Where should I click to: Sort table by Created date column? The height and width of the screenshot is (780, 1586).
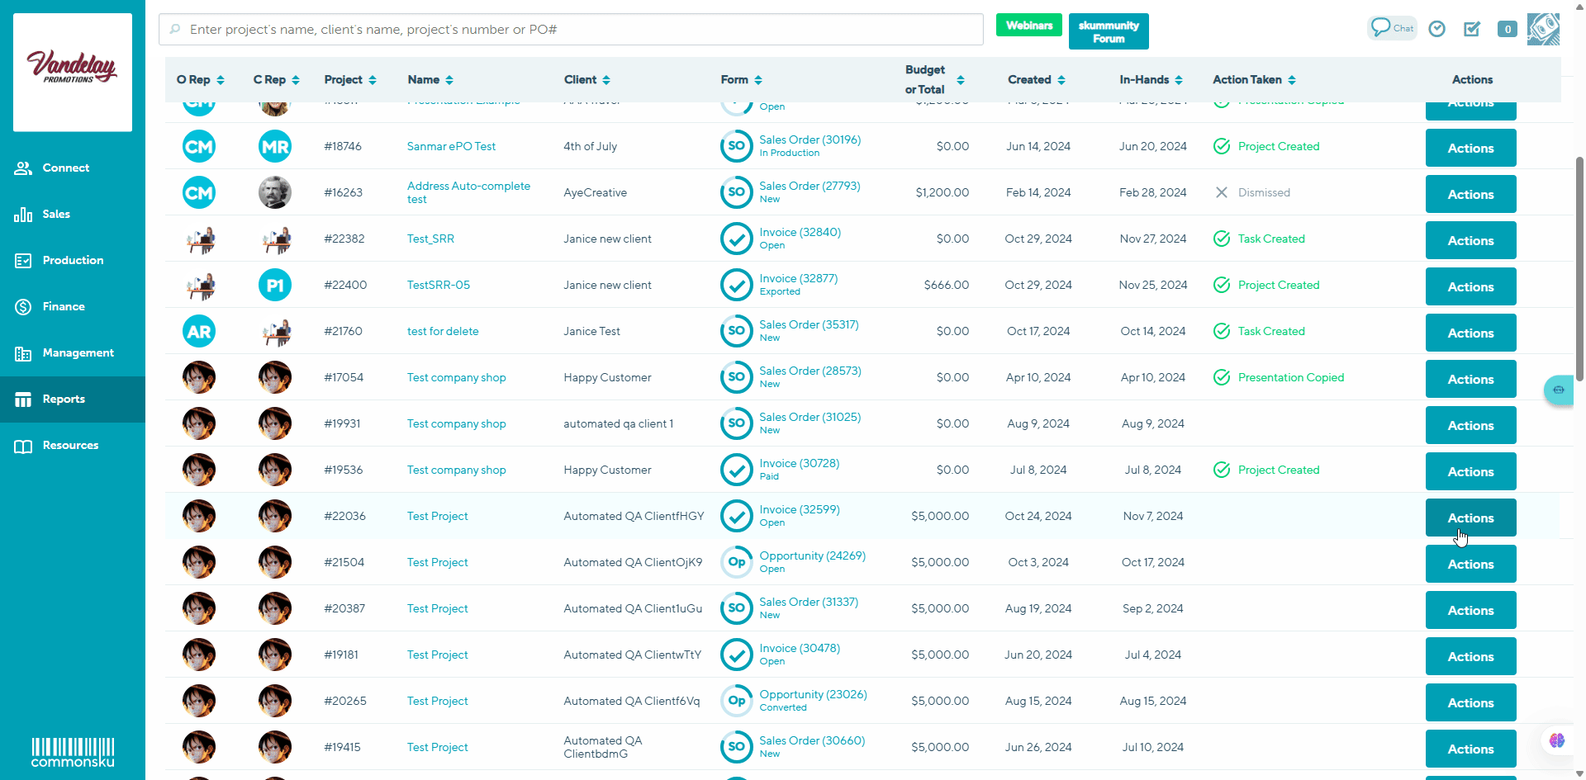1036,80
